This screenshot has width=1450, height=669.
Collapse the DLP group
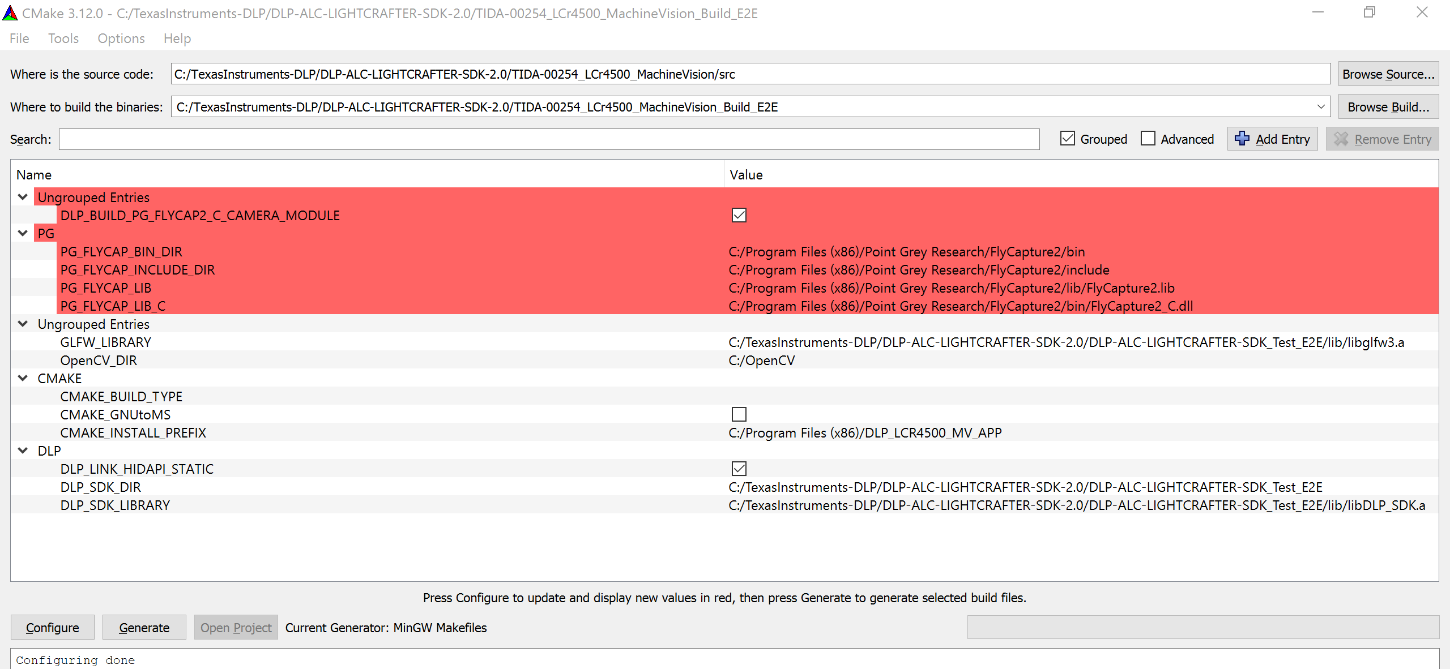23,451
